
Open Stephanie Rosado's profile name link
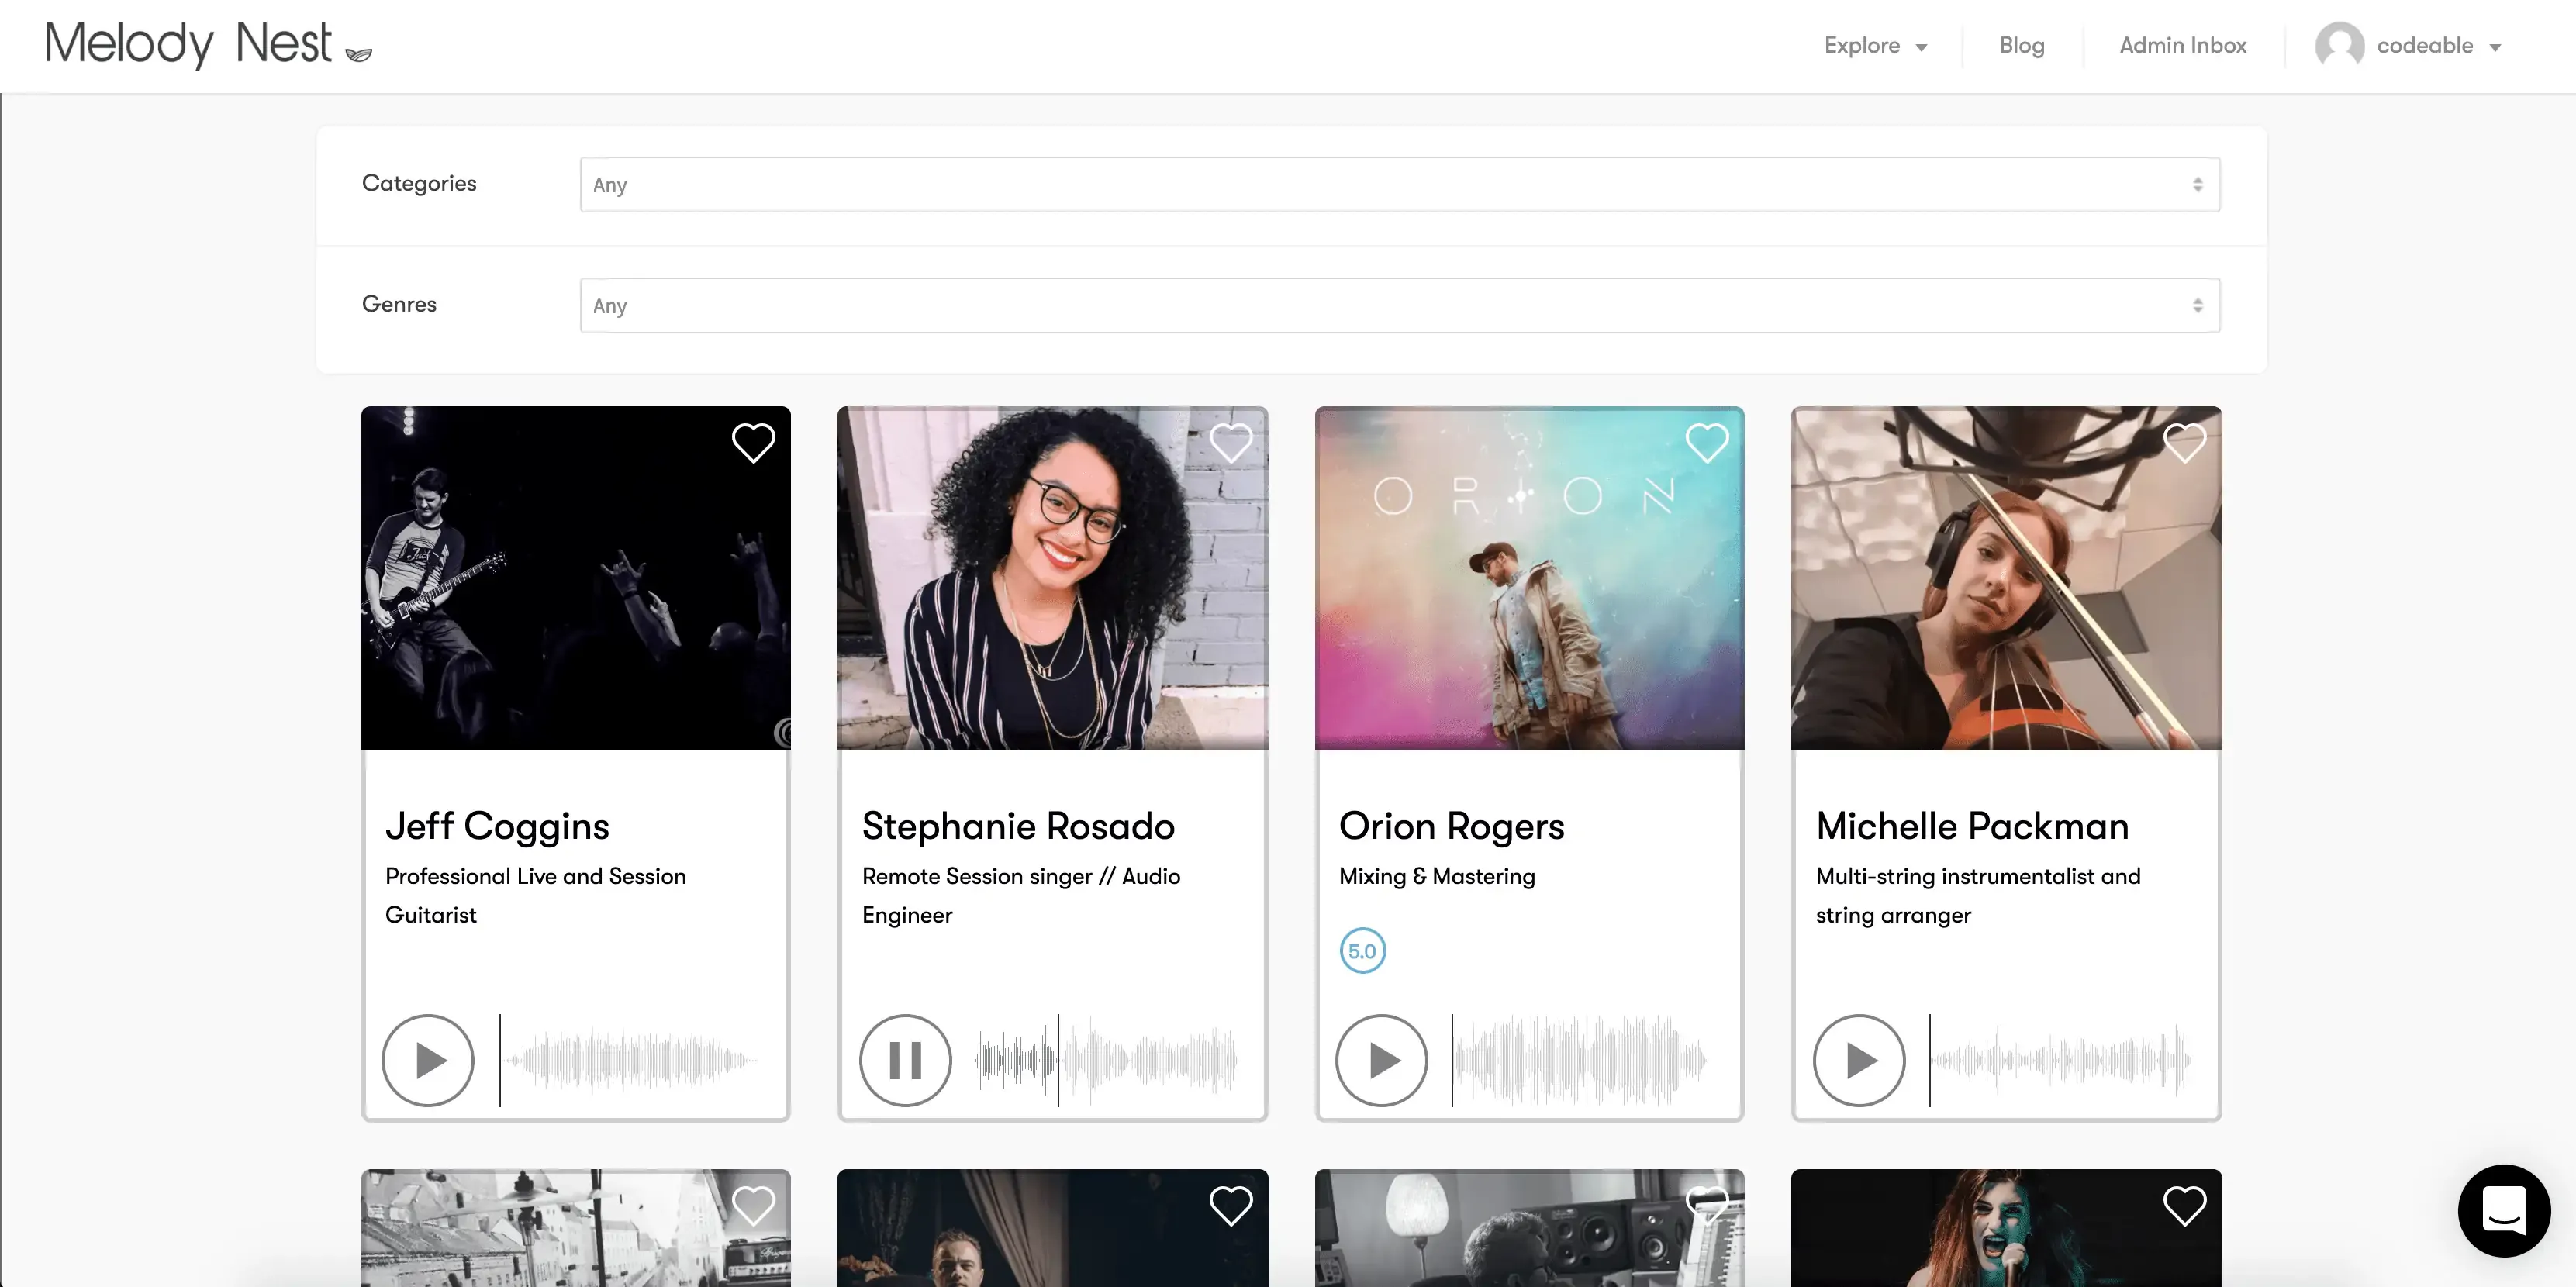tap(1018, 826)
